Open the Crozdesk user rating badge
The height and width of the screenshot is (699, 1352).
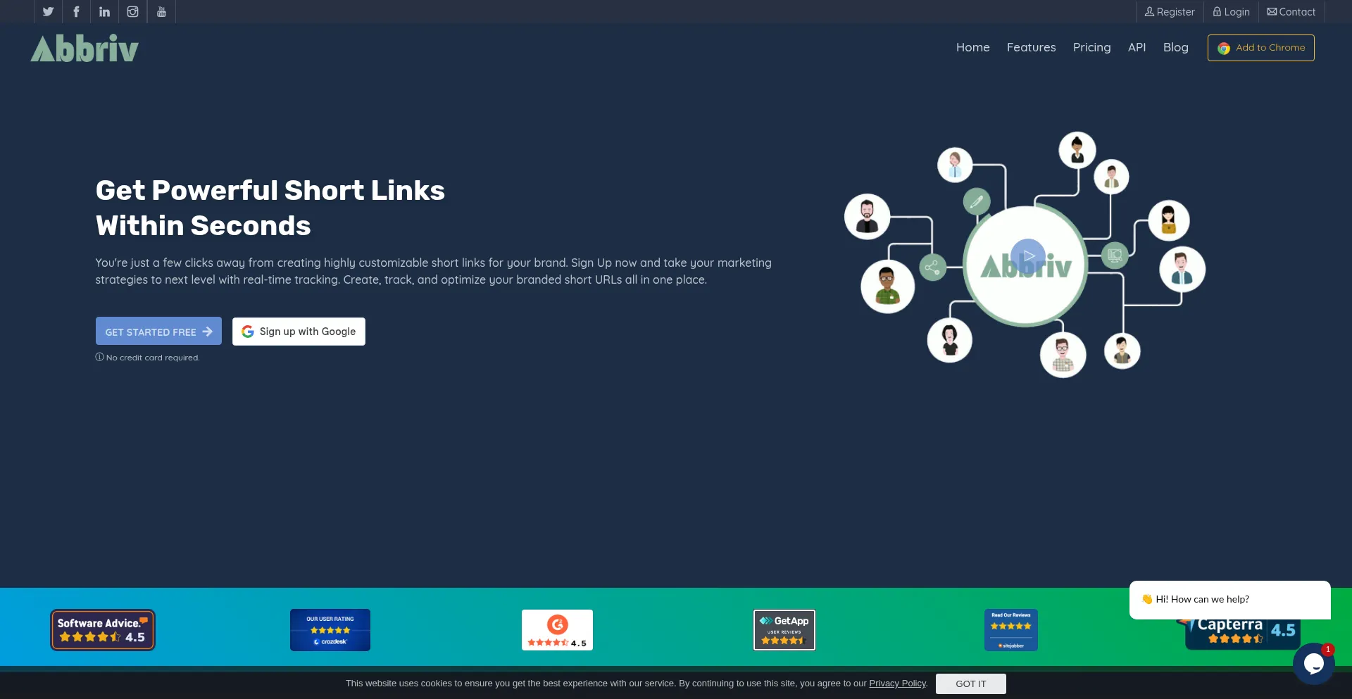pos(330,630)
